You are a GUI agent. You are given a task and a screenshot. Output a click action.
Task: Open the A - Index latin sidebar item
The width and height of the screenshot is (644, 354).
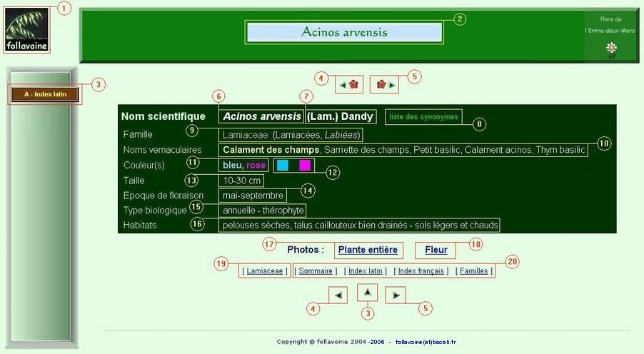tap(44, 94)
